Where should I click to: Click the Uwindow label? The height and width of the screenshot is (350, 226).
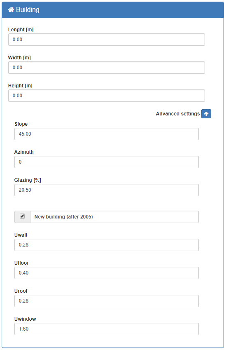25,319
